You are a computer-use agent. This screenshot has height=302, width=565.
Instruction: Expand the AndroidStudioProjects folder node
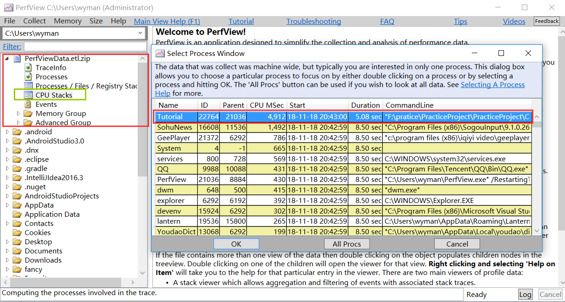click(x=7, y=196)
